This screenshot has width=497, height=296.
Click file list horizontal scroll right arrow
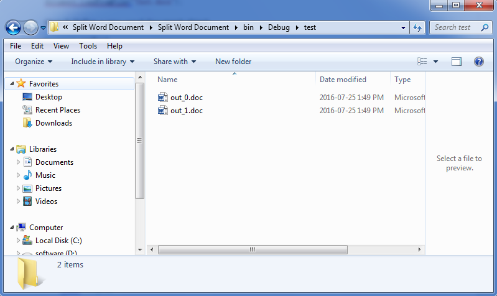coord(420,249)
